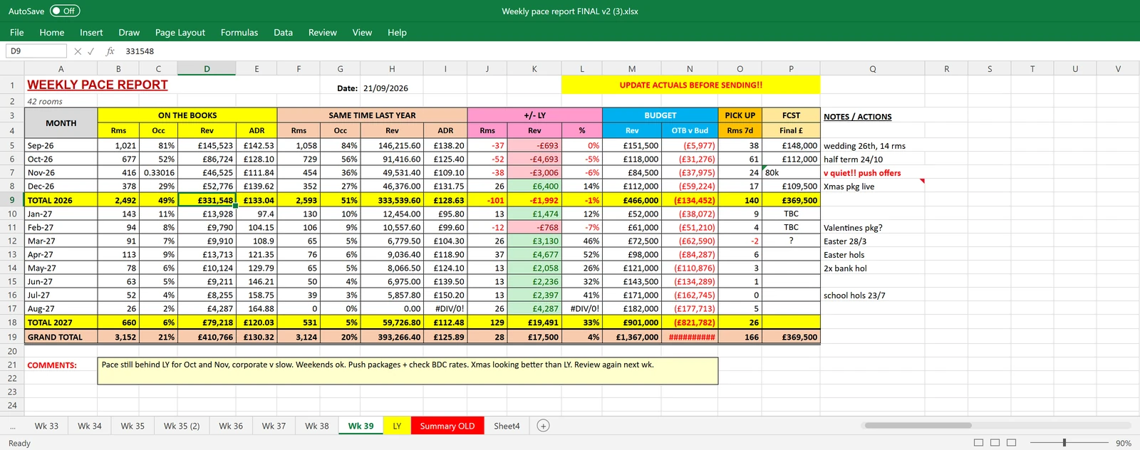Open the Formulas tab

239,32
